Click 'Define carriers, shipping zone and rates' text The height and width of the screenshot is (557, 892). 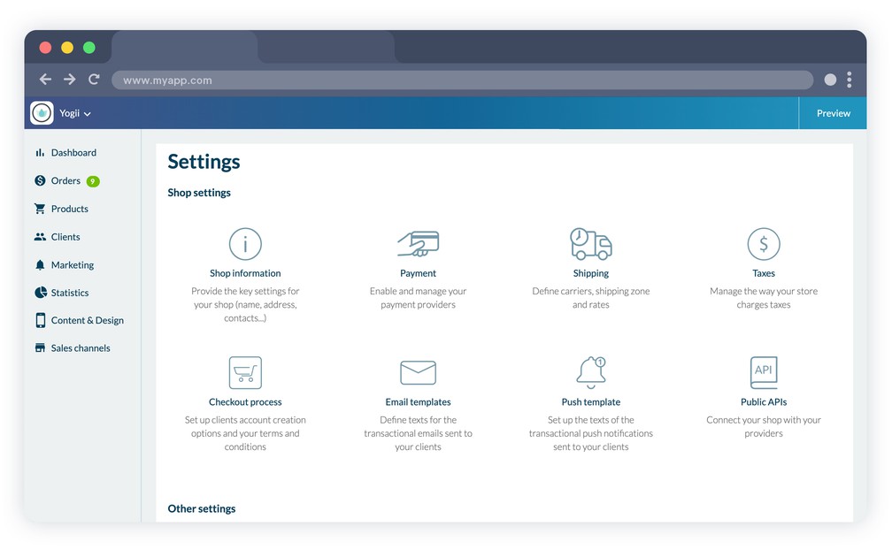tap(590, 298)
